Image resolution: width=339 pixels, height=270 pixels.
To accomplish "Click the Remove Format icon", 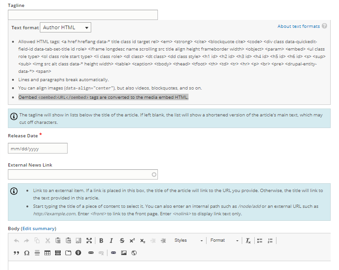I will tap(248, 241).
